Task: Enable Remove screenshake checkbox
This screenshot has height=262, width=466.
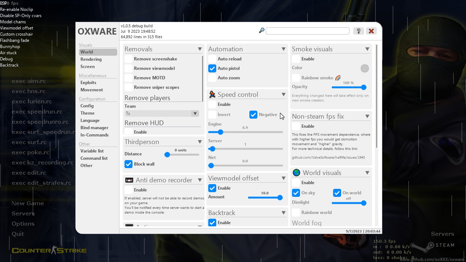Action: click(129, 59)
